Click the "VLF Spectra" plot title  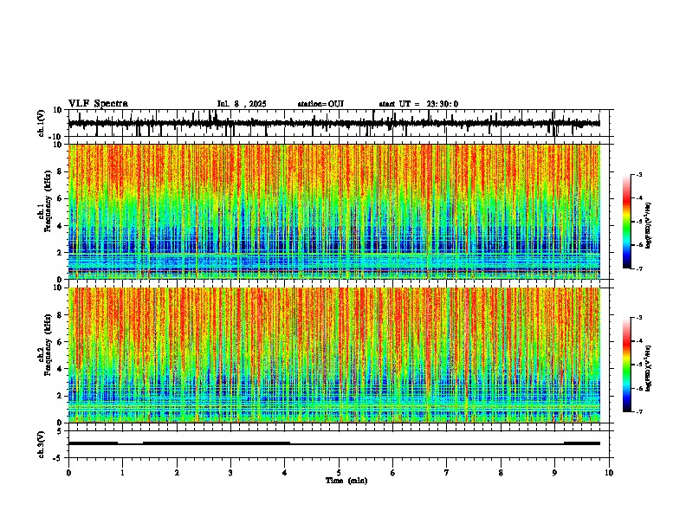coord(98,104)
